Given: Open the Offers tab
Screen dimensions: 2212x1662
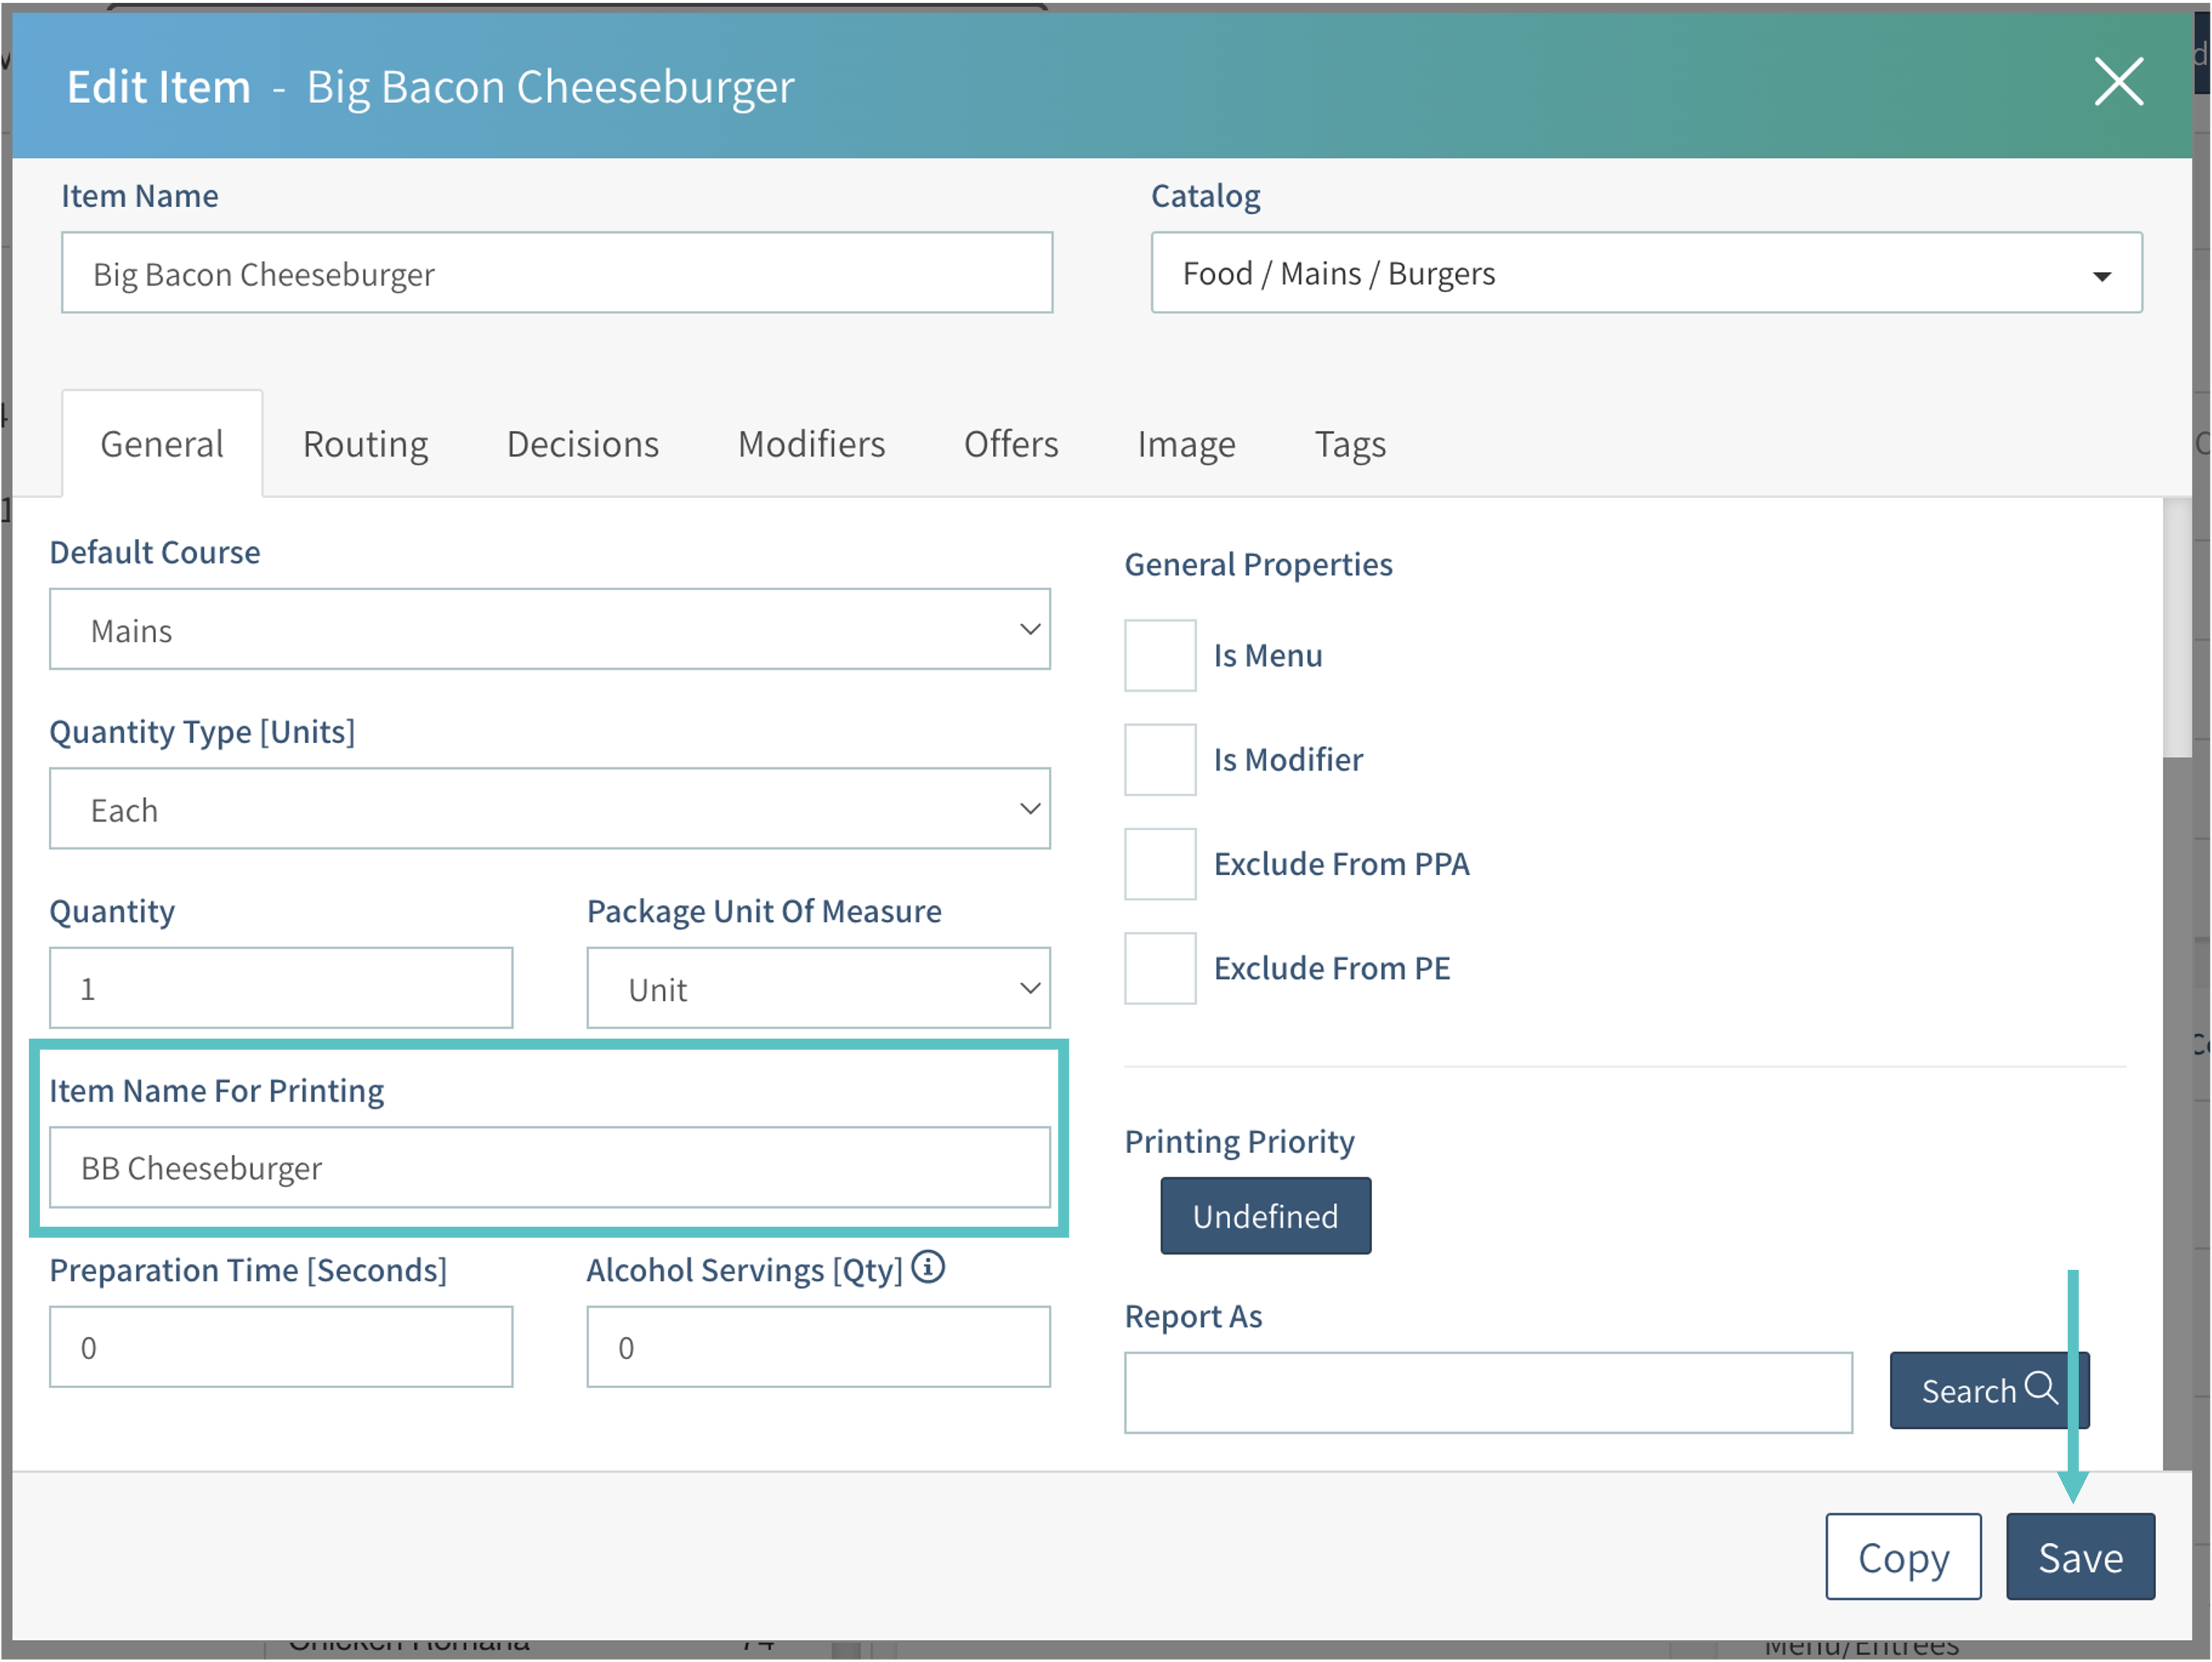Looking at the screenshot, I should (x=1011, y=444).
